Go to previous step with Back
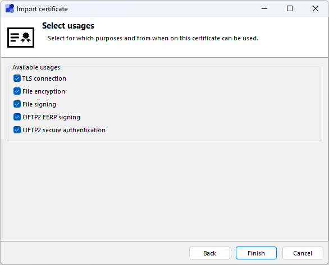Screen dimensions: 329x265 (209, 253)
